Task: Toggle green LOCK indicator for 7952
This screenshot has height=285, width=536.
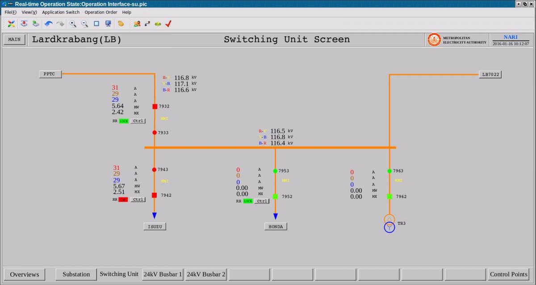Action: click(x=248, y=201)
